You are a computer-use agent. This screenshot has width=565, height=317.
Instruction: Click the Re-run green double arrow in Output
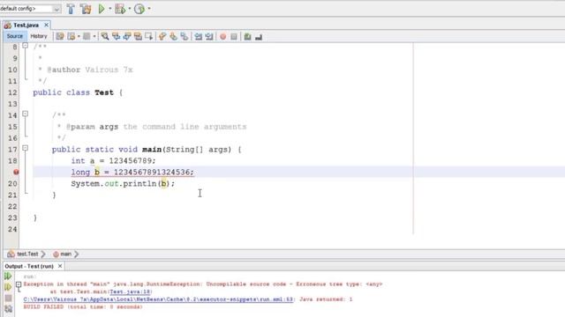click(8, 276)
